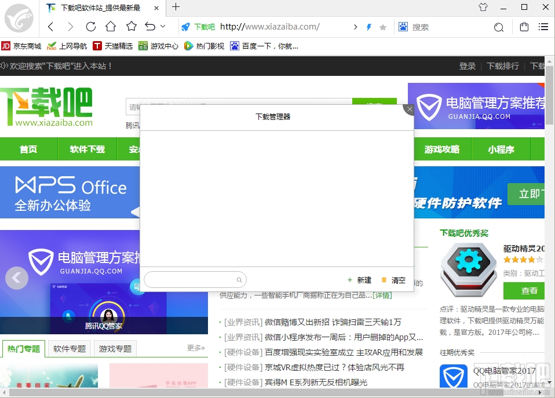Screen dimensions: 555x398
Task: Click the 下载吧 site icon in the address bar
Action: [x=185, y=26]
